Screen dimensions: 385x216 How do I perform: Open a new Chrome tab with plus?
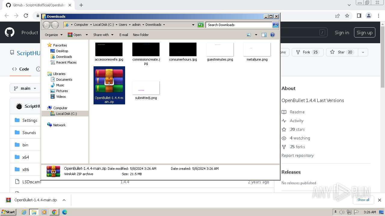81,5
